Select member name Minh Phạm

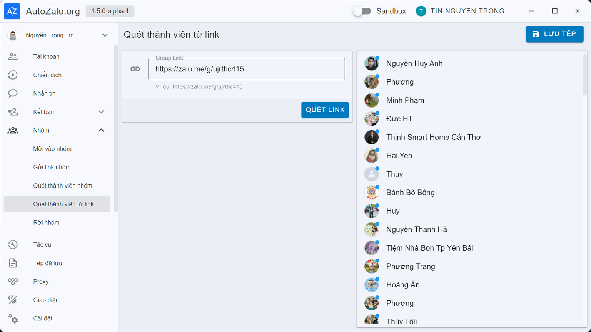coord(405,100)
